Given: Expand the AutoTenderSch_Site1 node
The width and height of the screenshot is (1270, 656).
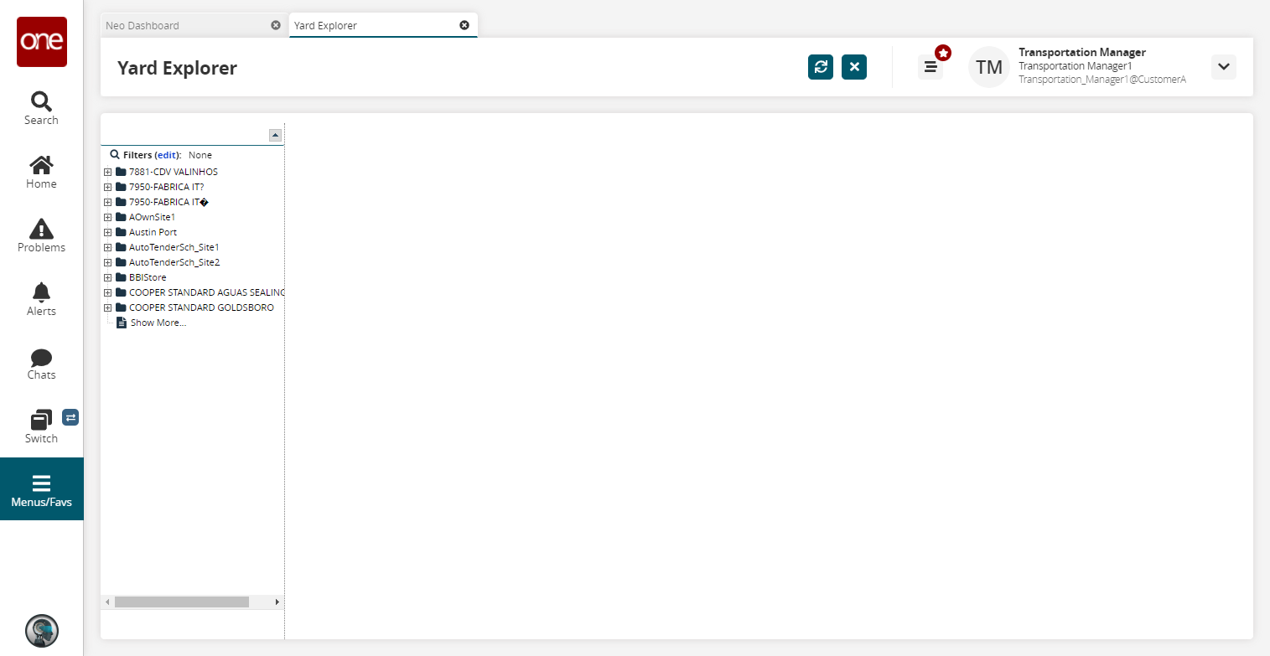Looking at the screenshot, I should click(x=107, y=247).
